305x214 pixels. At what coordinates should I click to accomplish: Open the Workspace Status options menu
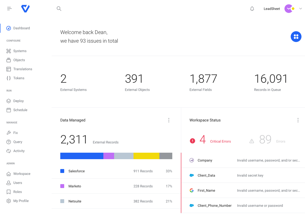(298, 120)
